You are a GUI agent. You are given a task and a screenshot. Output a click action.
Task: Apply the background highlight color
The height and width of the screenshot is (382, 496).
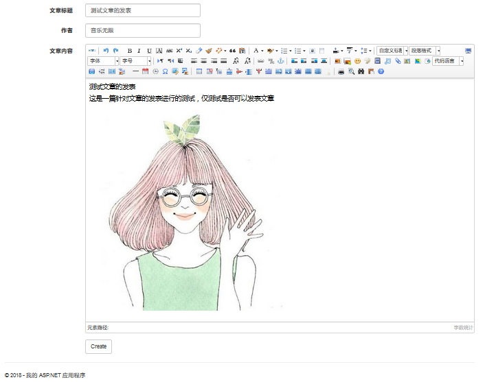270,51
